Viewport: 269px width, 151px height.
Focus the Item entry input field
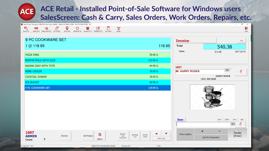click(203, 124)
